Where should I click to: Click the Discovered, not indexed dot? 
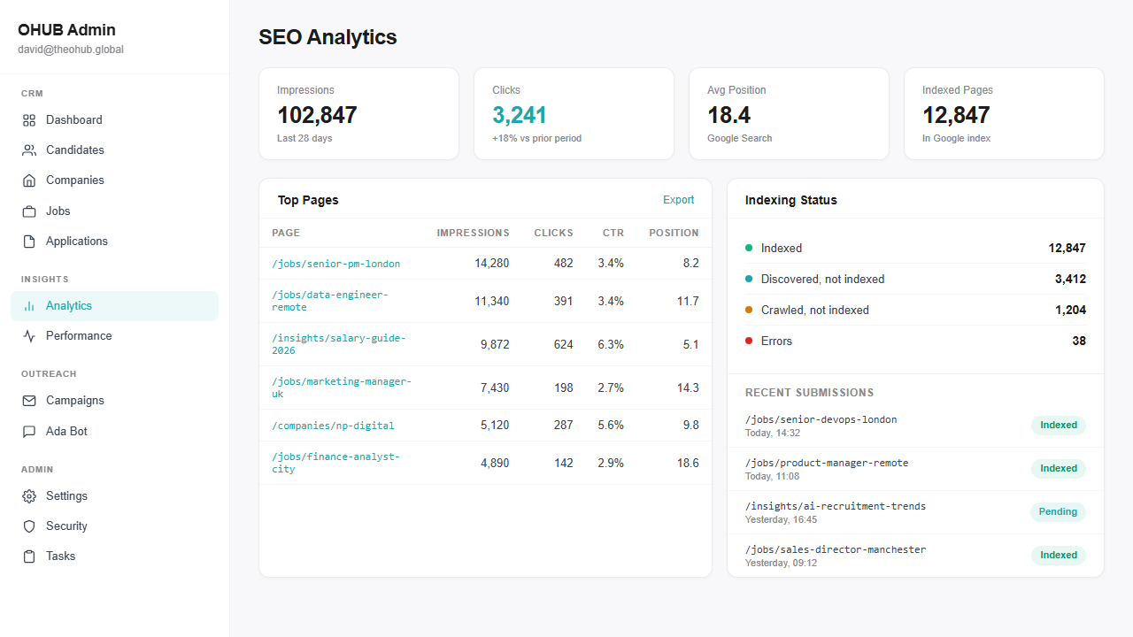[749, 279]
